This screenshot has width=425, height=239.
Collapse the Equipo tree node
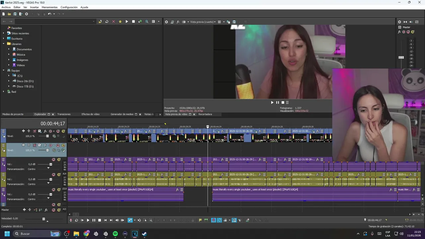[x=4, y=70]
